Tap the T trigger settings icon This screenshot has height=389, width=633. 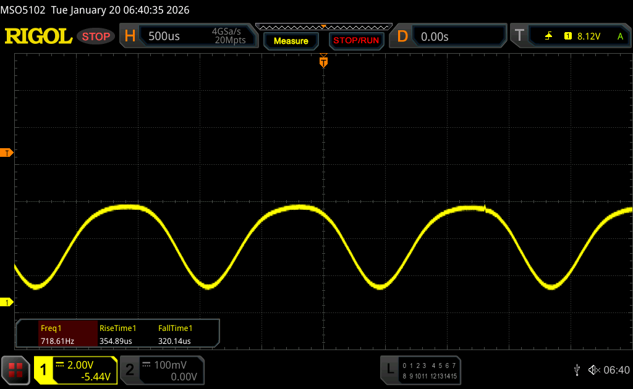coord(519,36)
